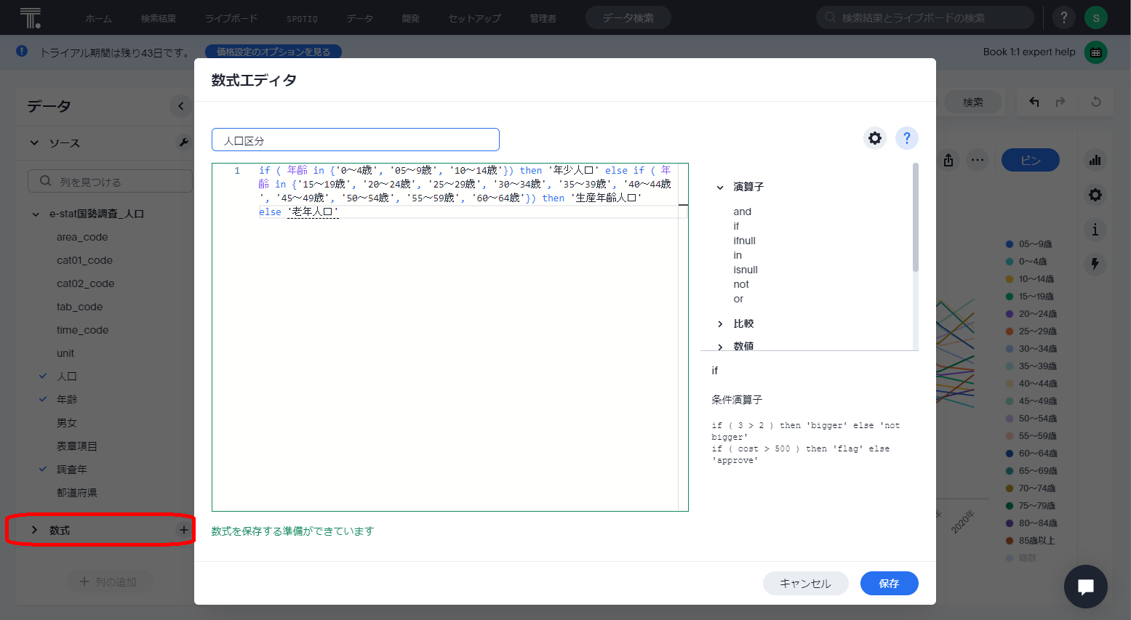
Task: Select the chart type selector icon
Action: (x=1095, y=160)
